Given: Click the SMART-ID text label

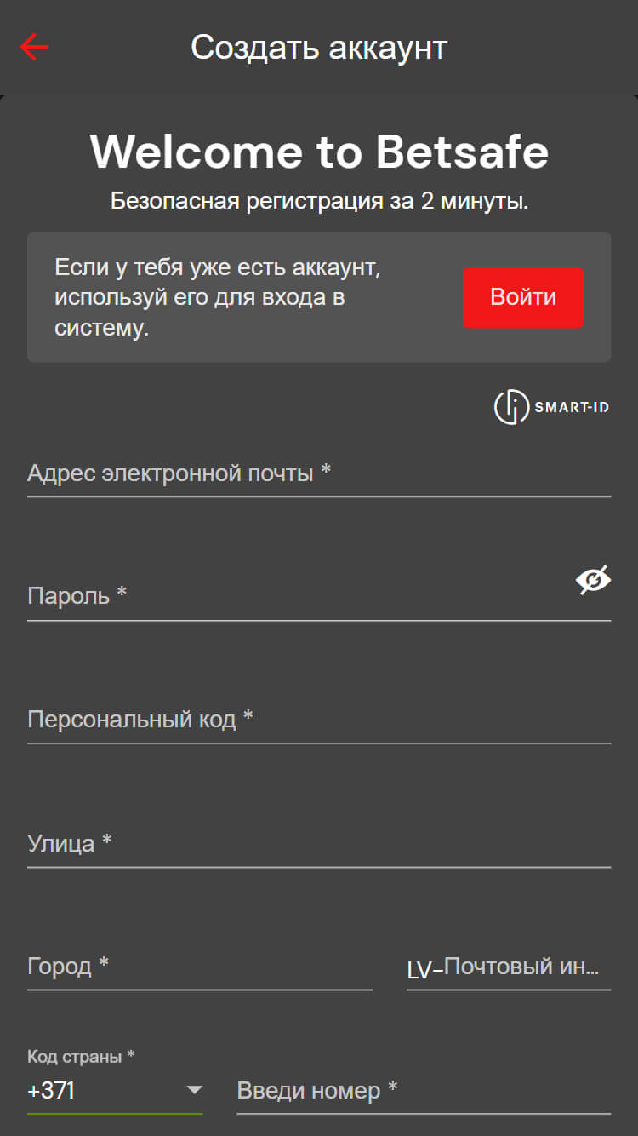Looking at the screenshot, I should [x=571, y=407].
